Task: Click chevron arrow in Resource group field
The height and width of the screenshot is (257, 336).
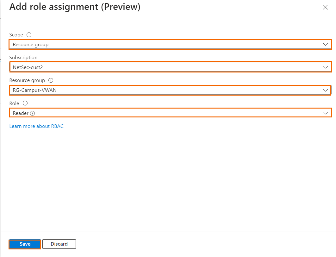Action: pos(326,90)
